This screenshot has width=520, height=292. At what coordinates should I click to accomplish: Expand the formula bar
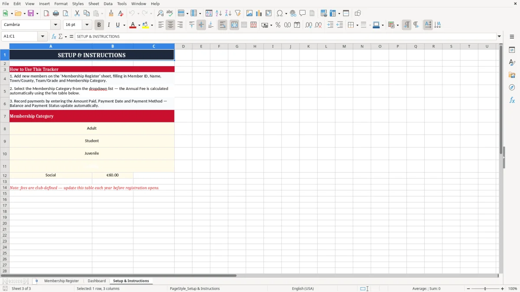point(499,37)
